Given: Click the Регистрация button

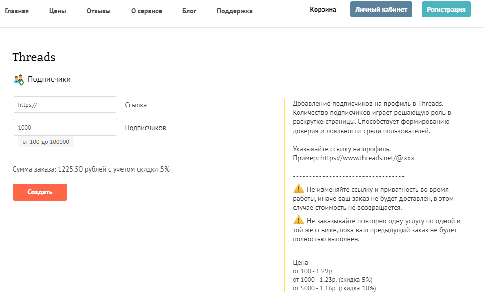Looking at the screenshot, I should point(446,9).
